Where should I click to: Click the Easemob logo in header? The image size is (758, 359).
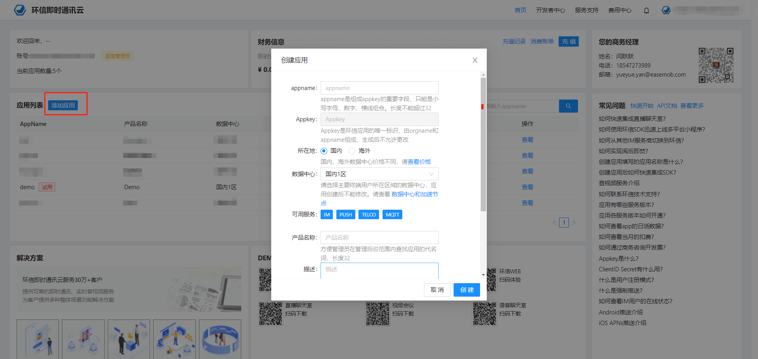[x=20, y=10]
